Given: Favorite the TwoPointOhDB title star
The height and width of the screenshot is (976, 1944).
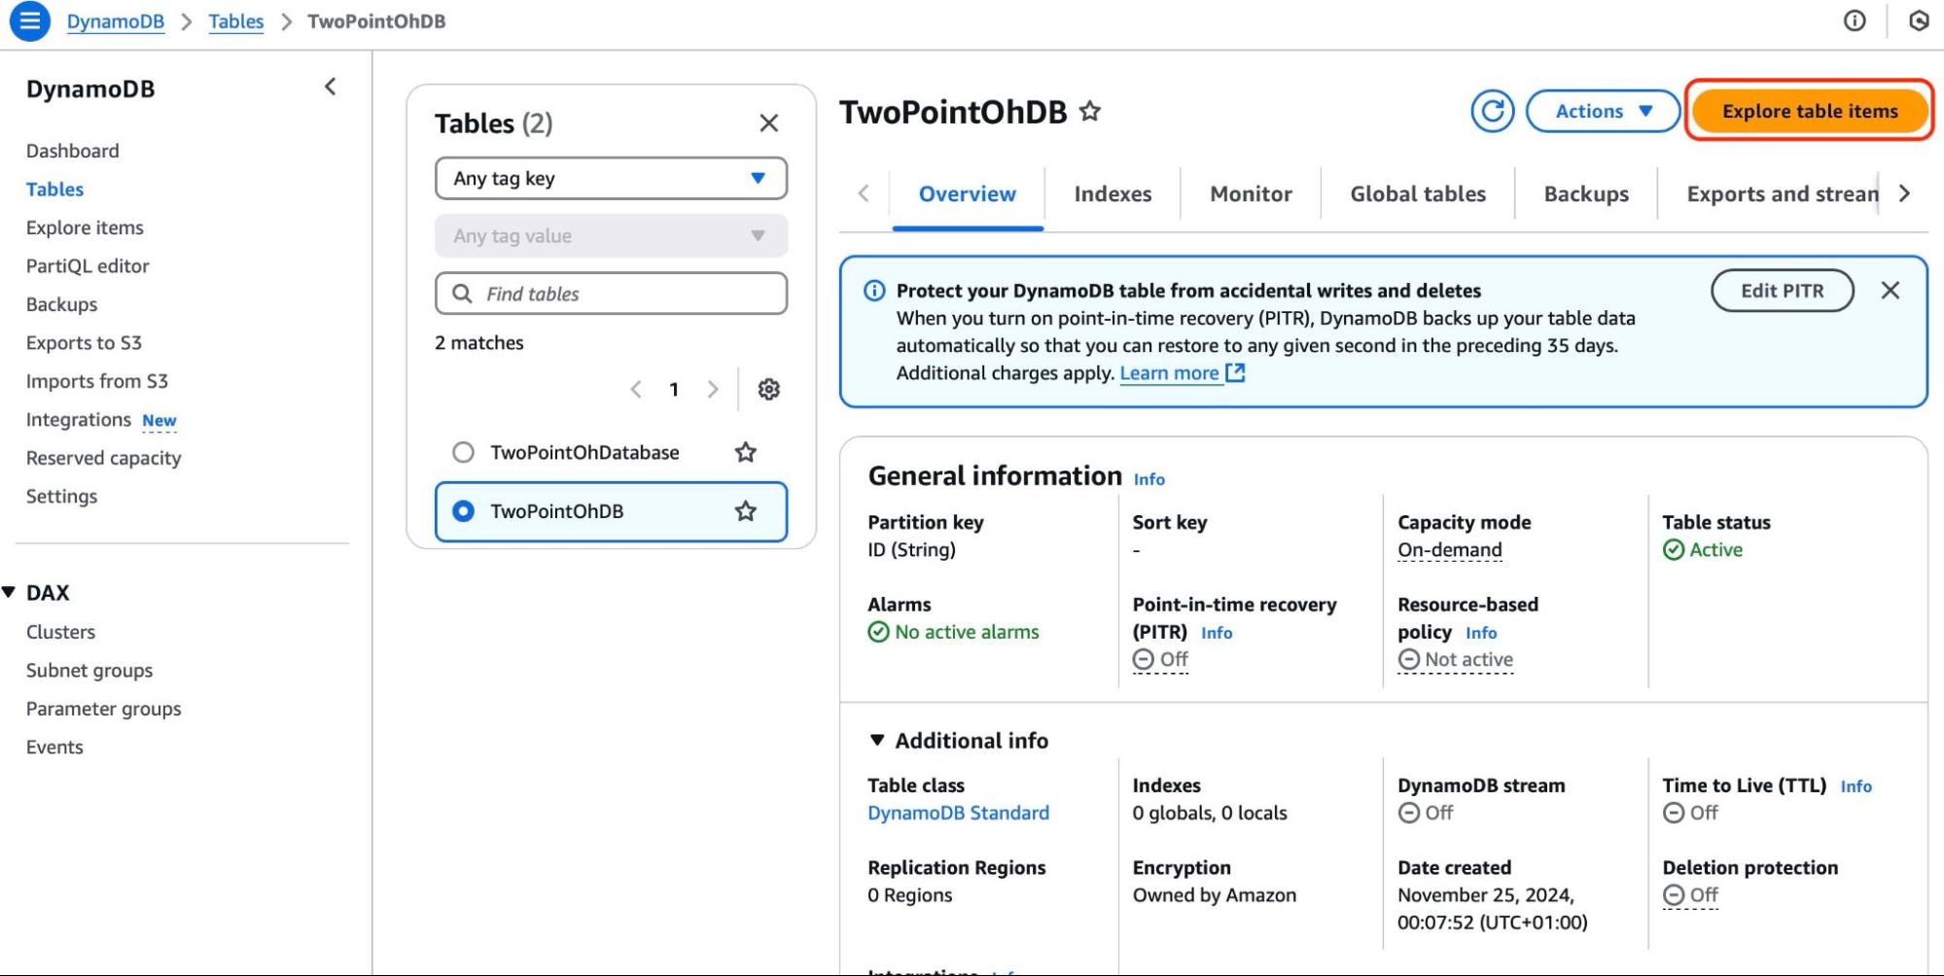Looking at the screenshot, I should pos(1090,112).
